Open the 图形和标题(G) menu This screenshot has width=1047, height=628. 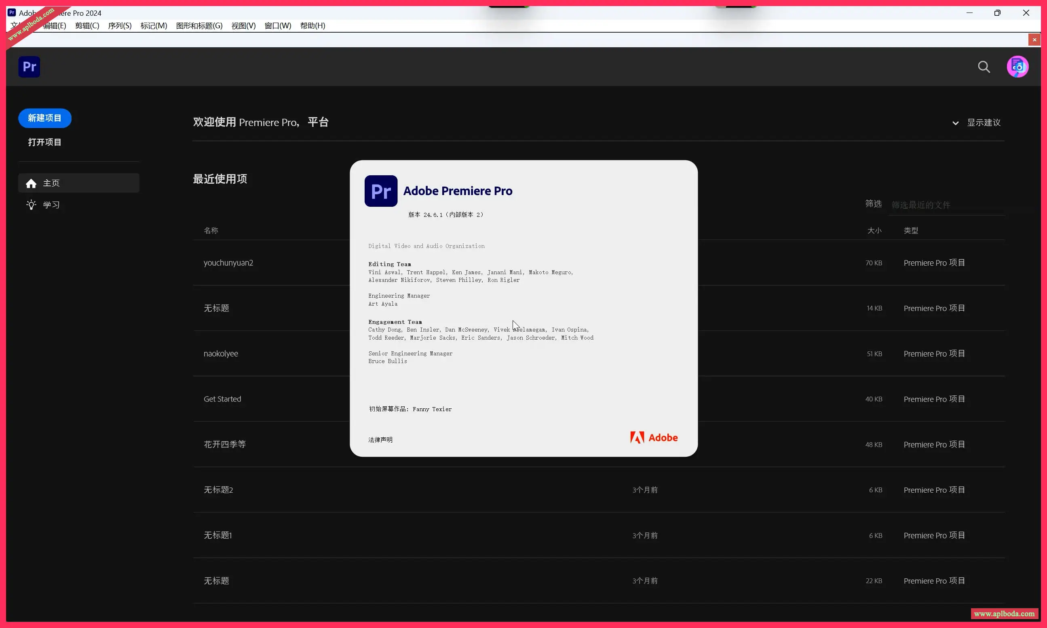199,25
